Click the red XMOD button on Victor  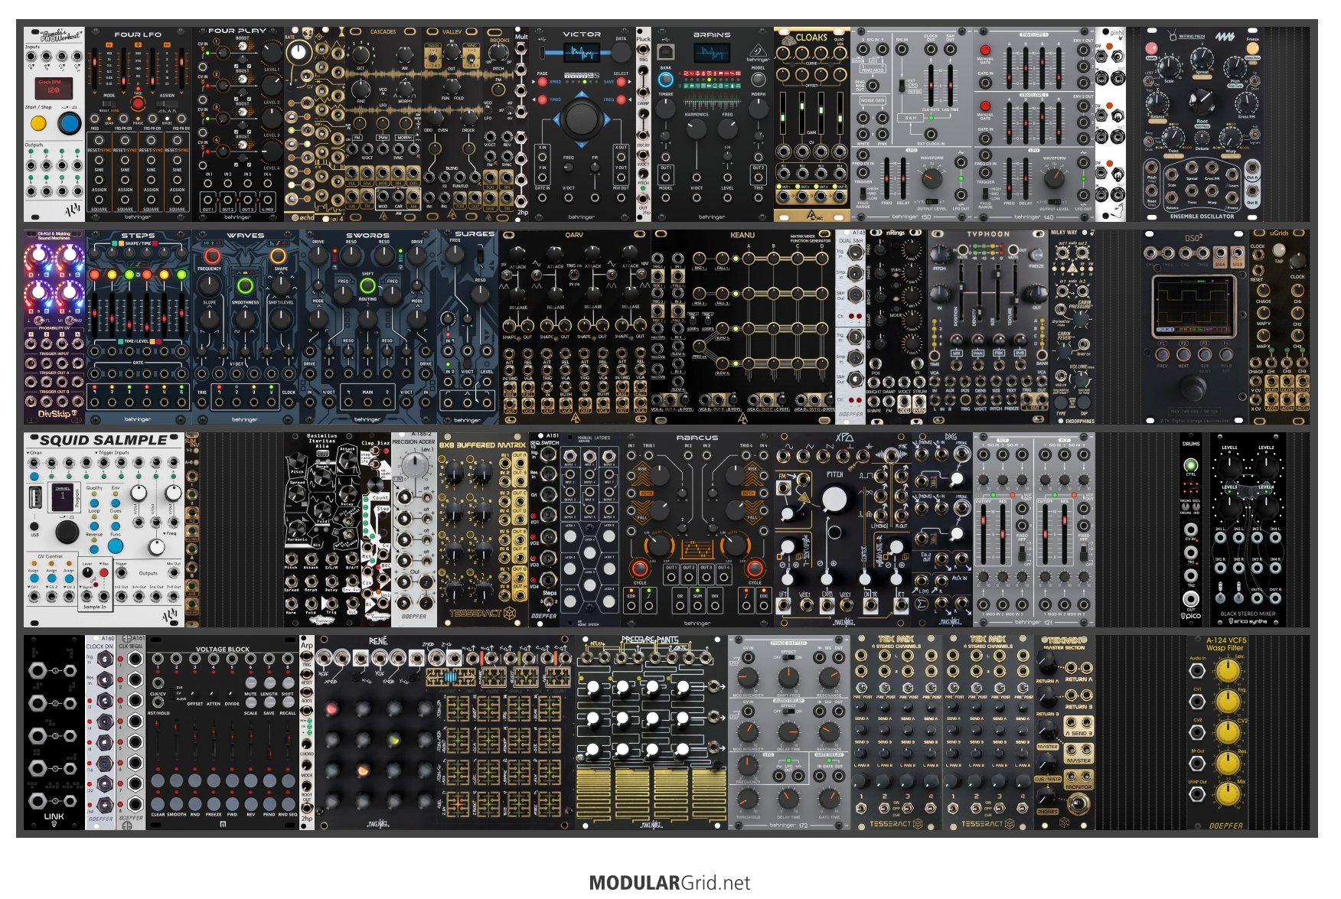coord(542,82)
